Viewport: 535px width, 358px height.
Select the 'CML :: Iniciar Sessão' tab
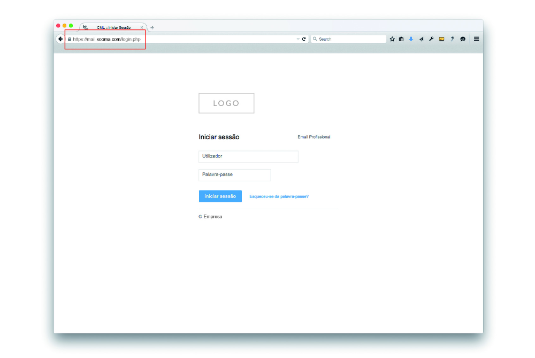click(113, 27)
